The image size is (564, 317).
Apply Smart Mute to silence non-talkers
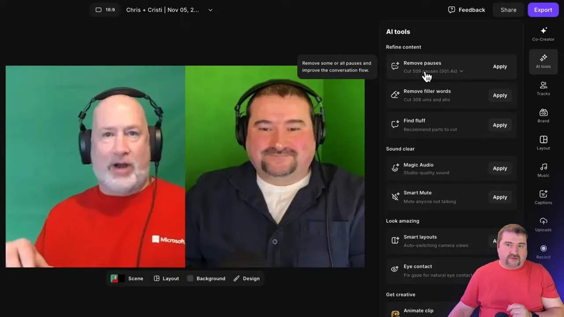(x=500, y=197)
